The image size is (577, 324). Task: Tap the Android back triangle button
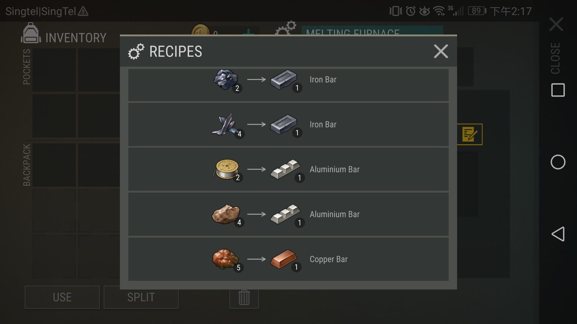558,234
